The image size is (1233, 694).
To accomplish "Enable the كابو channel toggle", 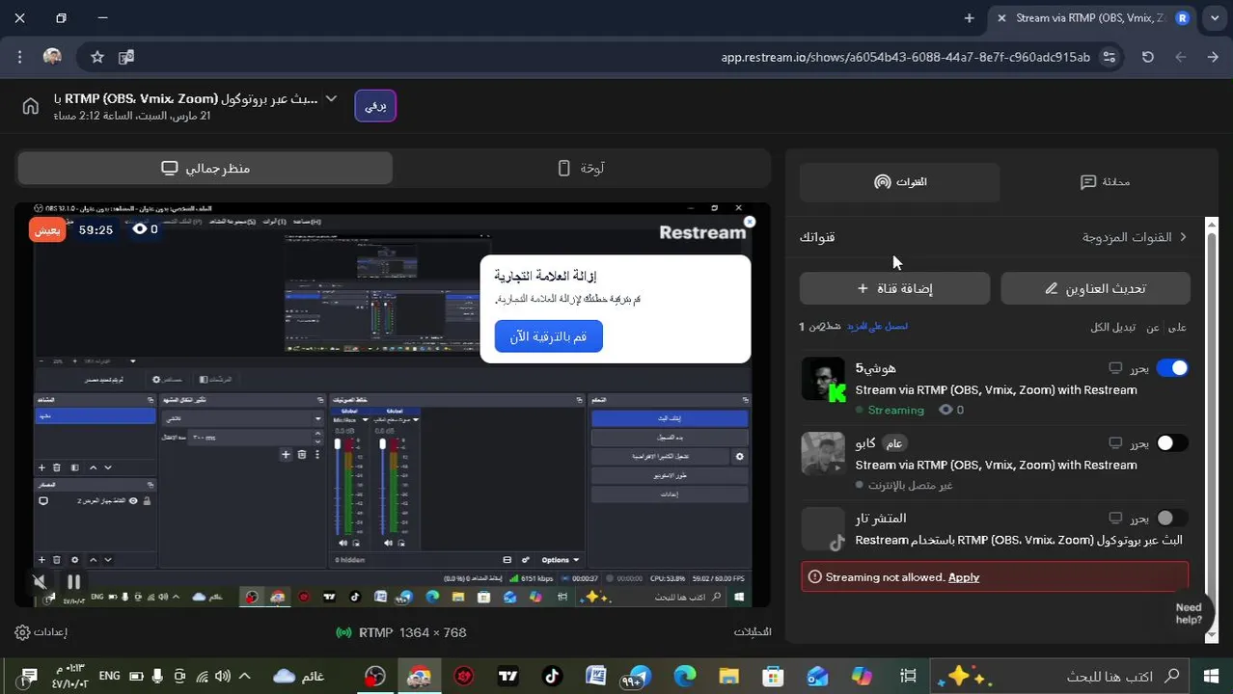I will pos(1172,442).
